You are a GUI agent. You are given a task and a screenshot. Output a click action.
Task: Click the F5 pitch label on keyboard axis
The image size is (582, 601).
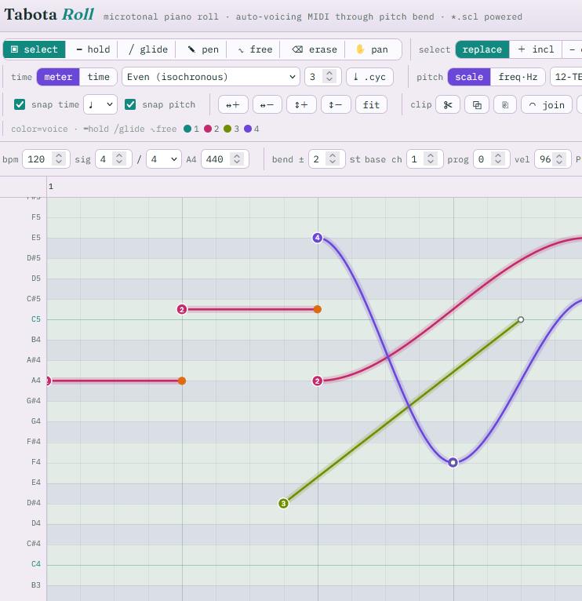pyautogui.click(x=36, y=217)
